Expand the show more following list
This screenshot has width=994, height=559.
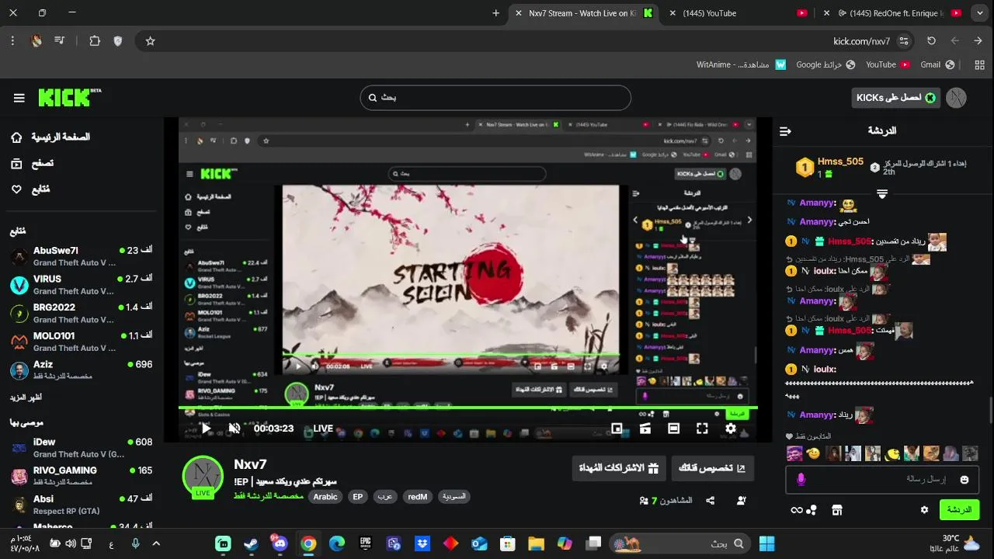(x=26, y=398)
